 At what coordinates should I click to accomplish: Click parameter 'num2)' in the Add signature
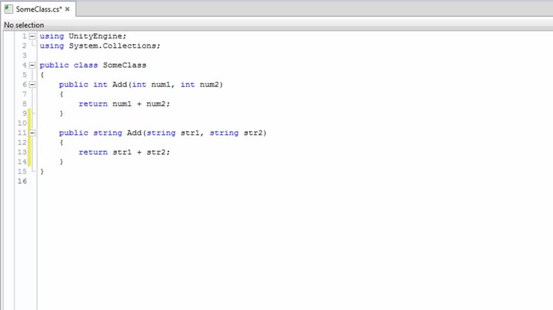tap(211, 85)
